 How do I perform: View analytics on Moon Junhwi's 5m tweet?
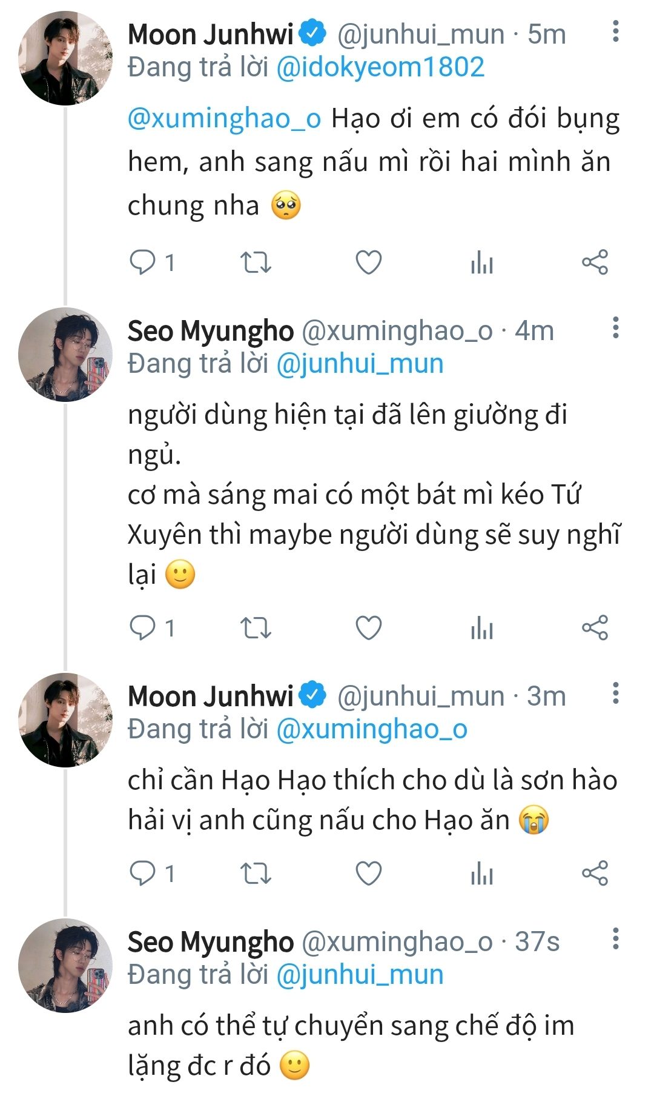[482, 262]
